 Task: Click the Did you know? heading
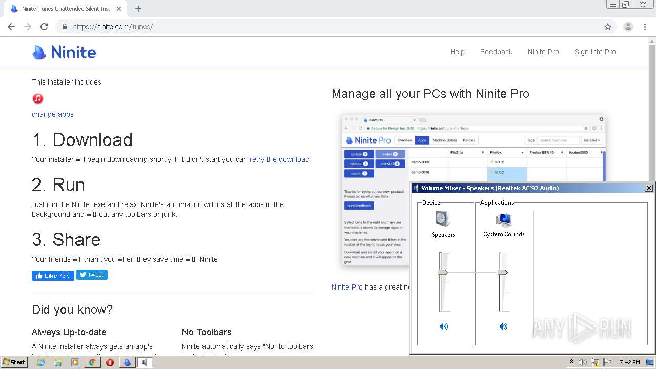[x=72, y=310]
